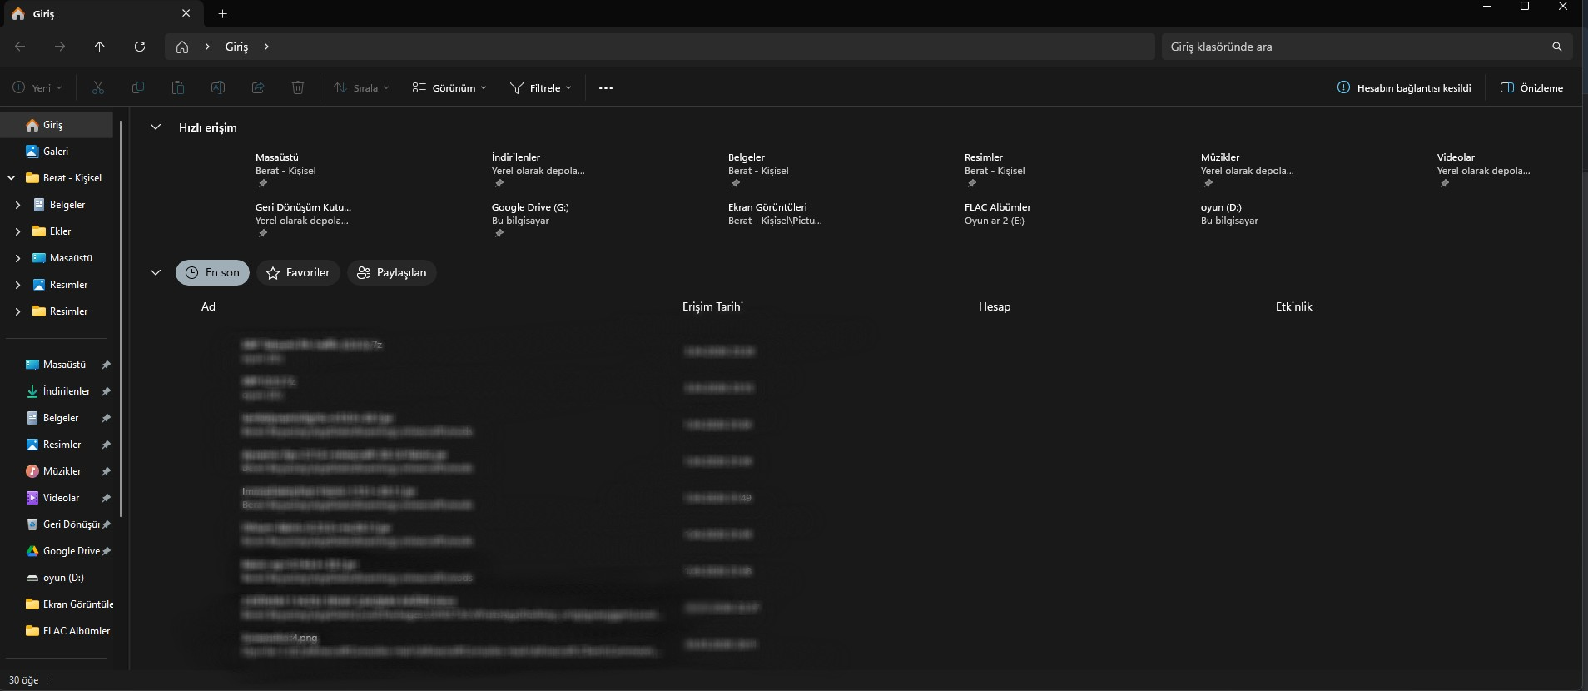Navigate back with the left arrow

click(x=20, y=47)
